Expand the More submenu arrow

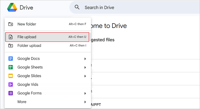click(85, 102)
